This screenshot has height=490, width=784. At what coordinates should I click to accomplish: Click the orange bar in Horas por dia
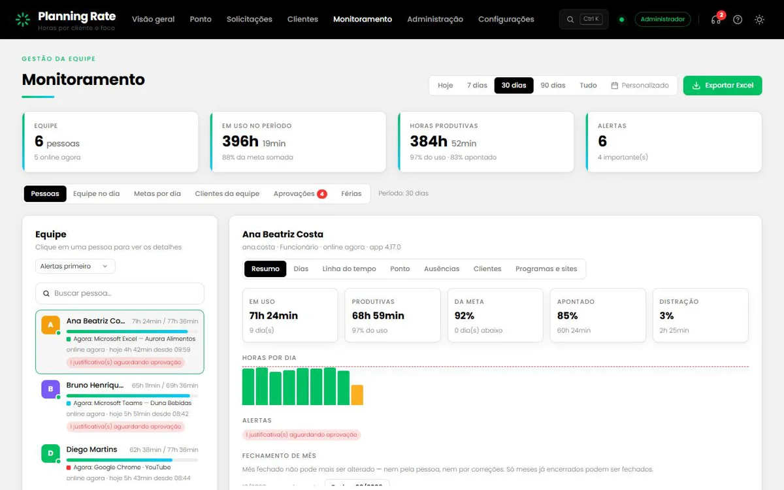(357, 395)
